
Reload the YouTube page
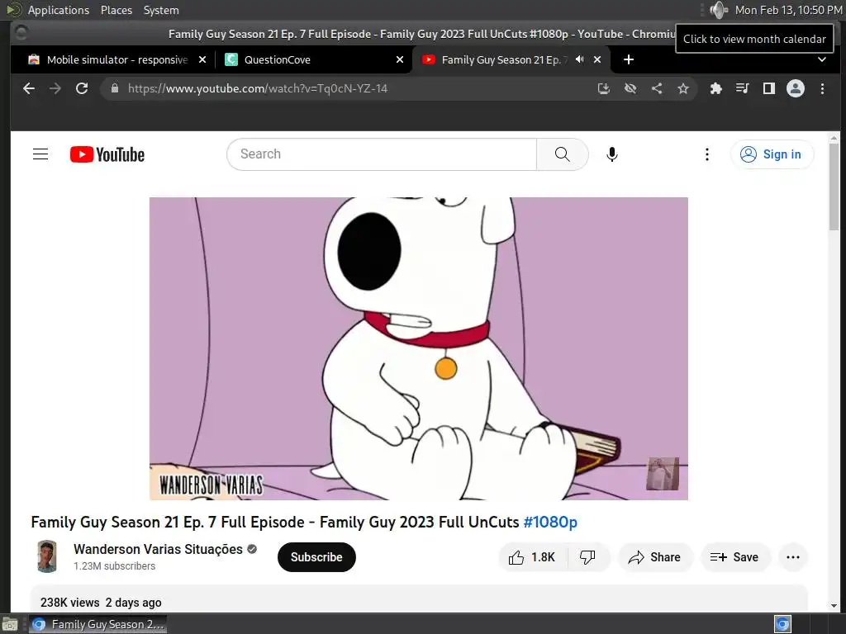click(x=82, y=88)
